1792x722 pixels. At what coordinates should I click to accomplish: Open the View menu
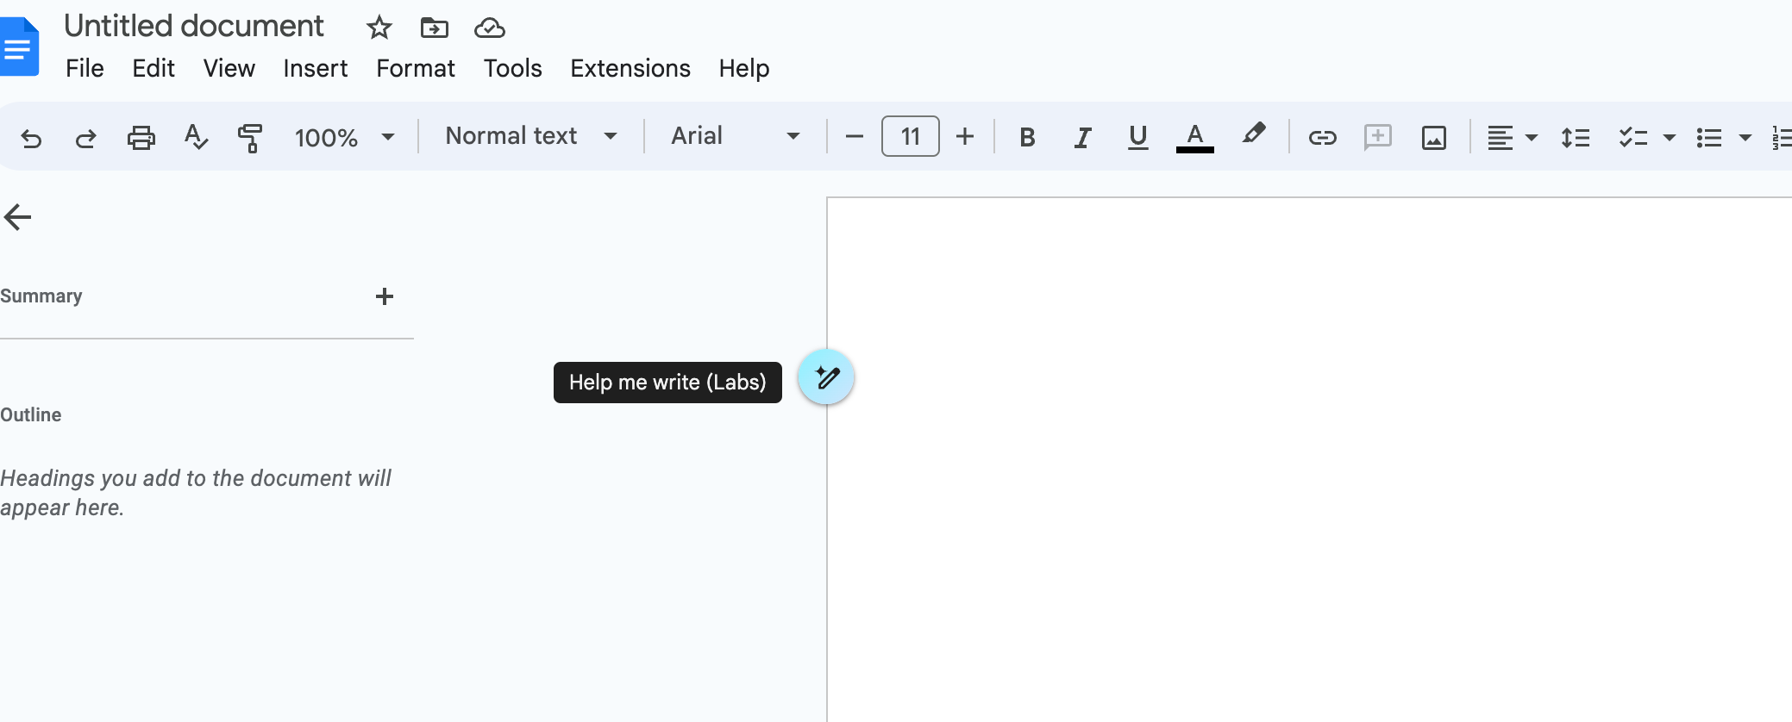tap(229, 68)
